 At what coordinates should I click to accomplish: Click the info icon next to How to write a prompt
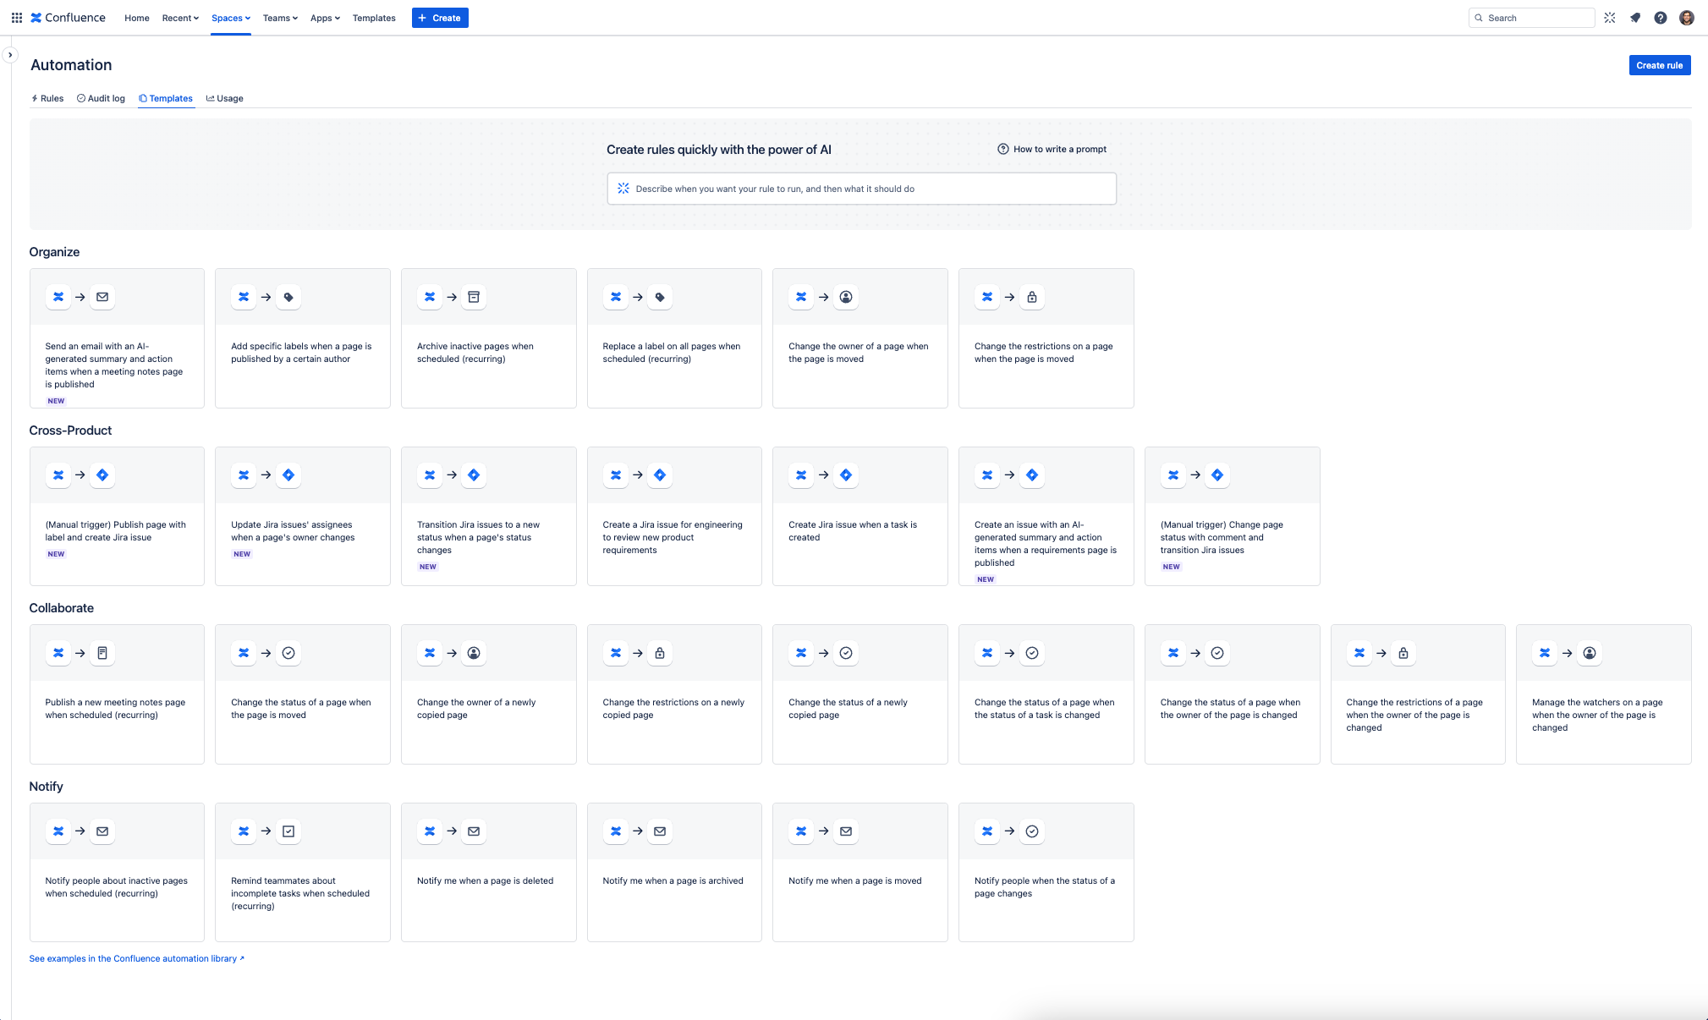(x=1003, y=149)
